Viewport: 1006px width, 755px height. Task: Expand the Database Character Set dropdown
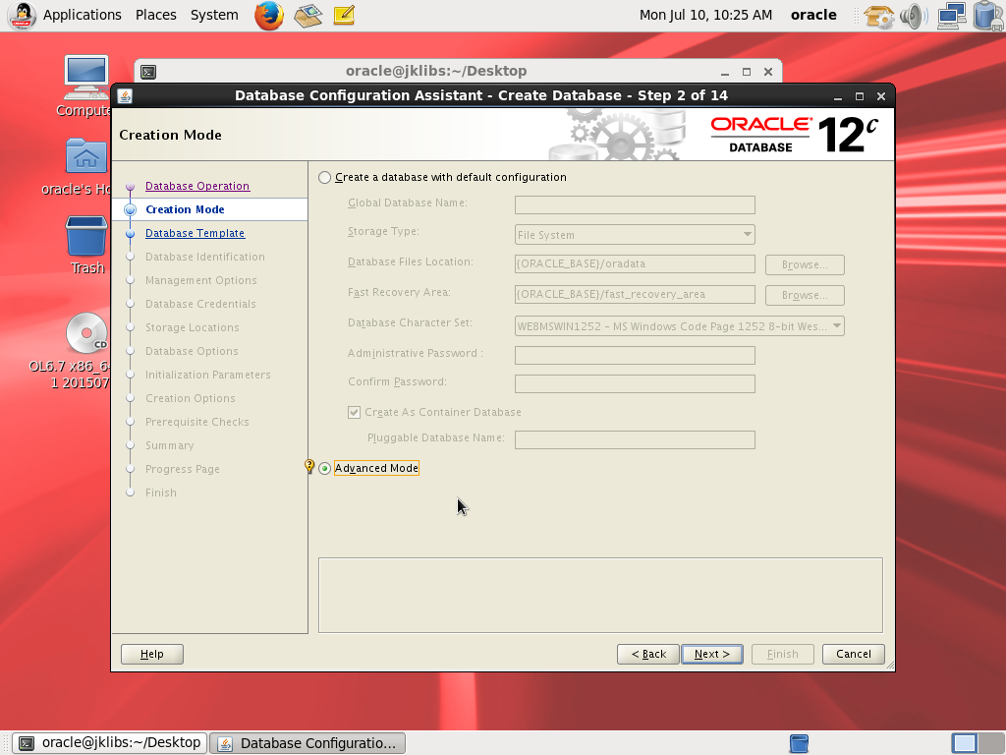(x=679, y=326)
